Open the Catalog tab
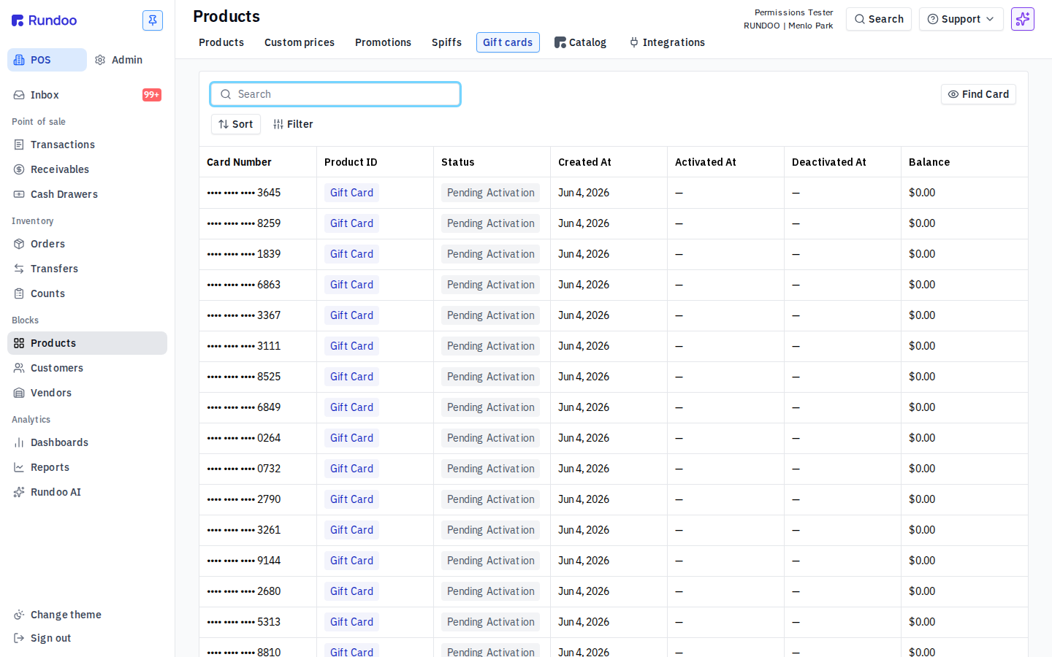This screenshot has height=657, width=1052. [580, 42]
